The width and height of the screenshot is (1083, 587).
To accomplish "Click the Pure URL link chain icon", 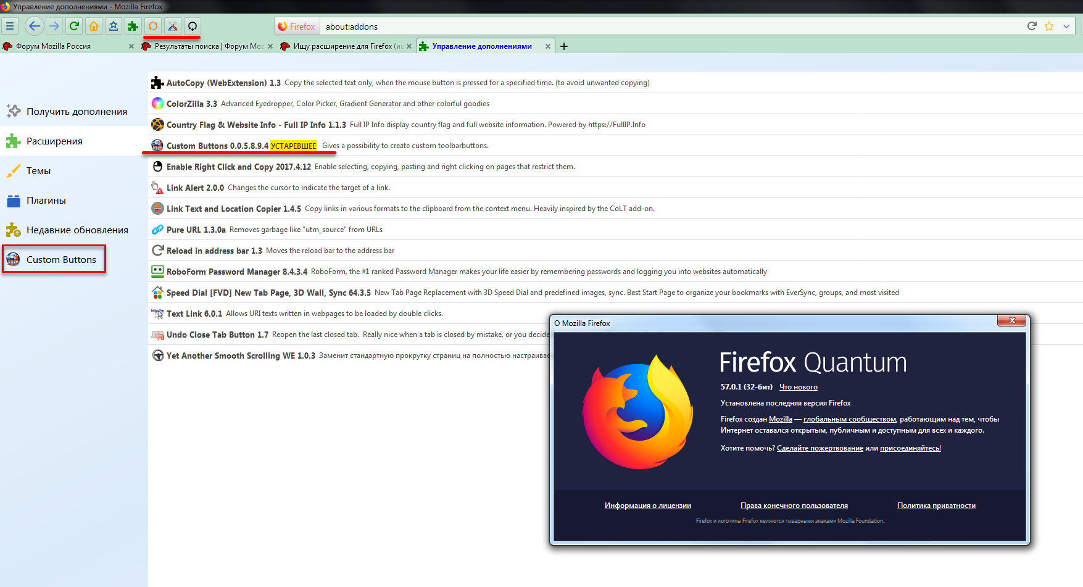I will tap(157, 230).
